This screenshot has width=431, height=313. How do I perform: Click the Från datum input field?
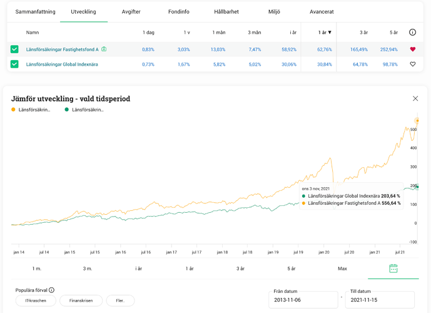tap(302, 300)
